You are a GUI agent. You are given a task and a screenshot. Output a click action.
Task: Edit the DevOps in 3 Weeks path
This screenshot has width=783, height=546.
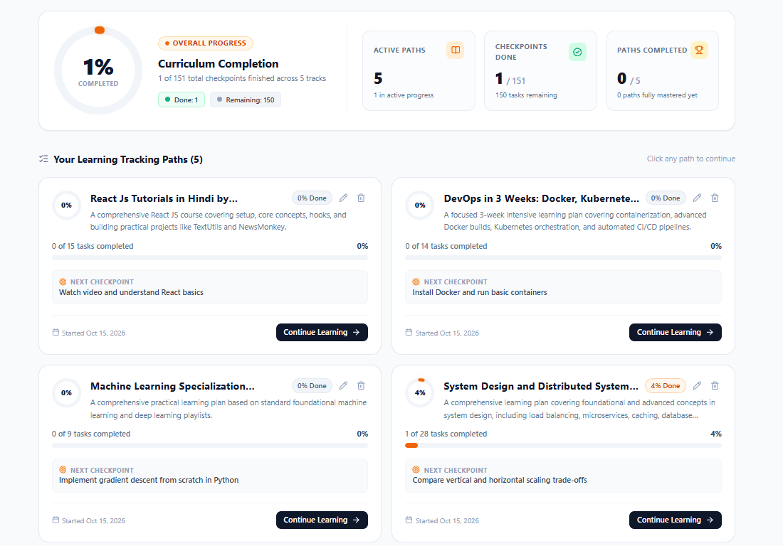point(697,198)
